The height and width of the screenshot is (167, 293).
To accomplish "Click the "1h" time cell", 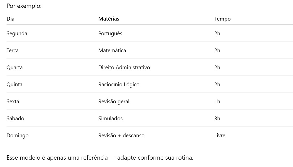I will (x=217, y=102).
